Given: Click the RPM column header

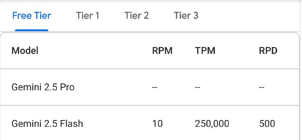Looking at the screenshot, I should [x=162, y=51].
